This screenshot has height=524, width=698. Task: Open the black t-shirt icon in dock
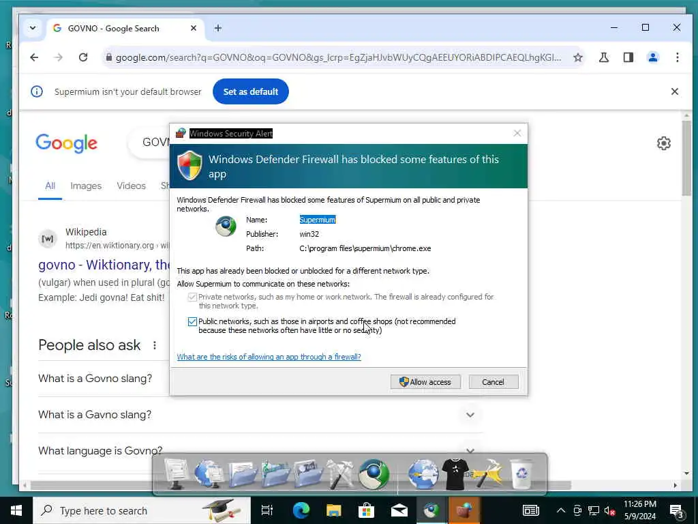click(455, 474)
